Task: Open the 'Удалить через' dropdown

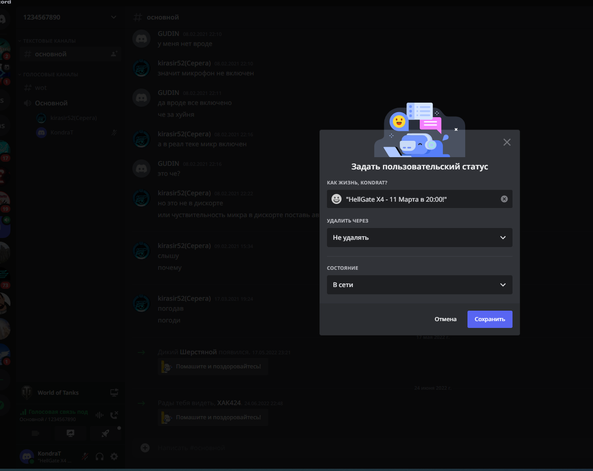Action: coord(419,238)
